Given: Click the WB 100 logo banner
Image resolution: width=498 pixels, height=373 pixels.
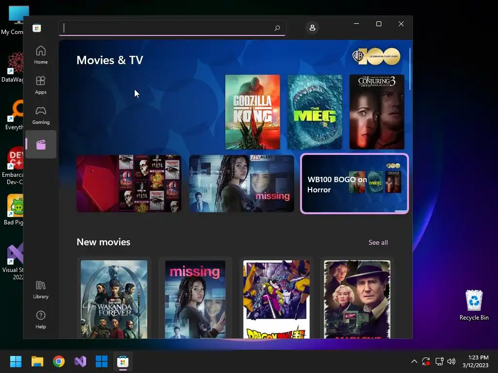Looking at the screenshot, I should (376, 56).
